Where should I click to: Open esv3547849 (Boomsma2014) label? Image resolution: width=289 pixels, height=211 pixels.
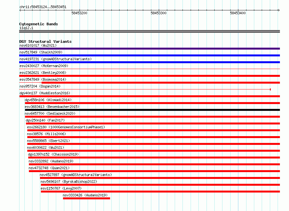coord(43,79)
